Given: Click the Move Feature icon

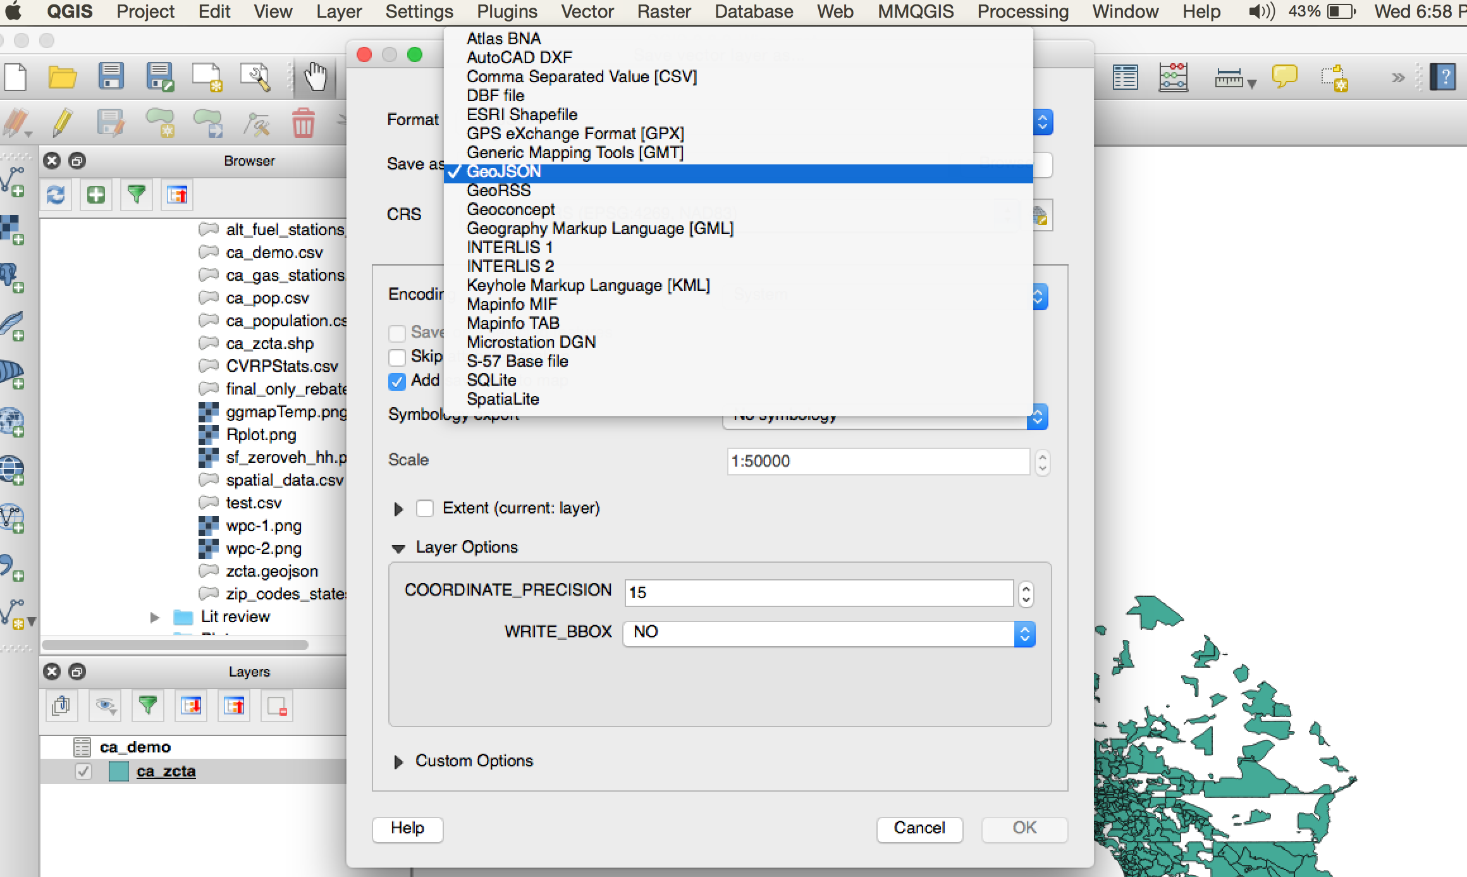Looking at the screenshot, I should (207, 123).
